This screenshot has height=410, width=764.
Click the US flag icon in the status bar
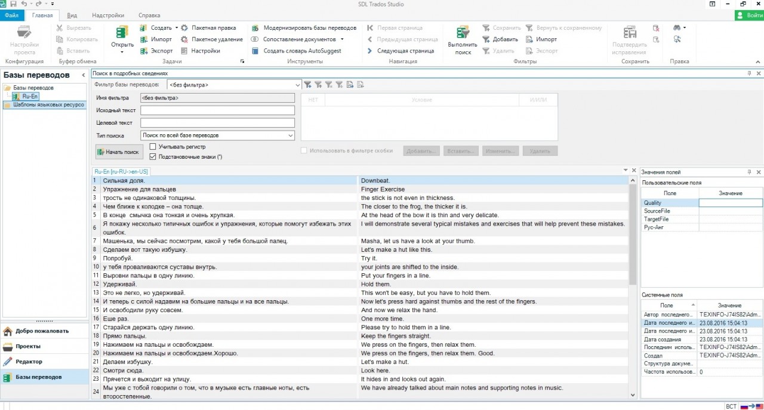[760, 406]
